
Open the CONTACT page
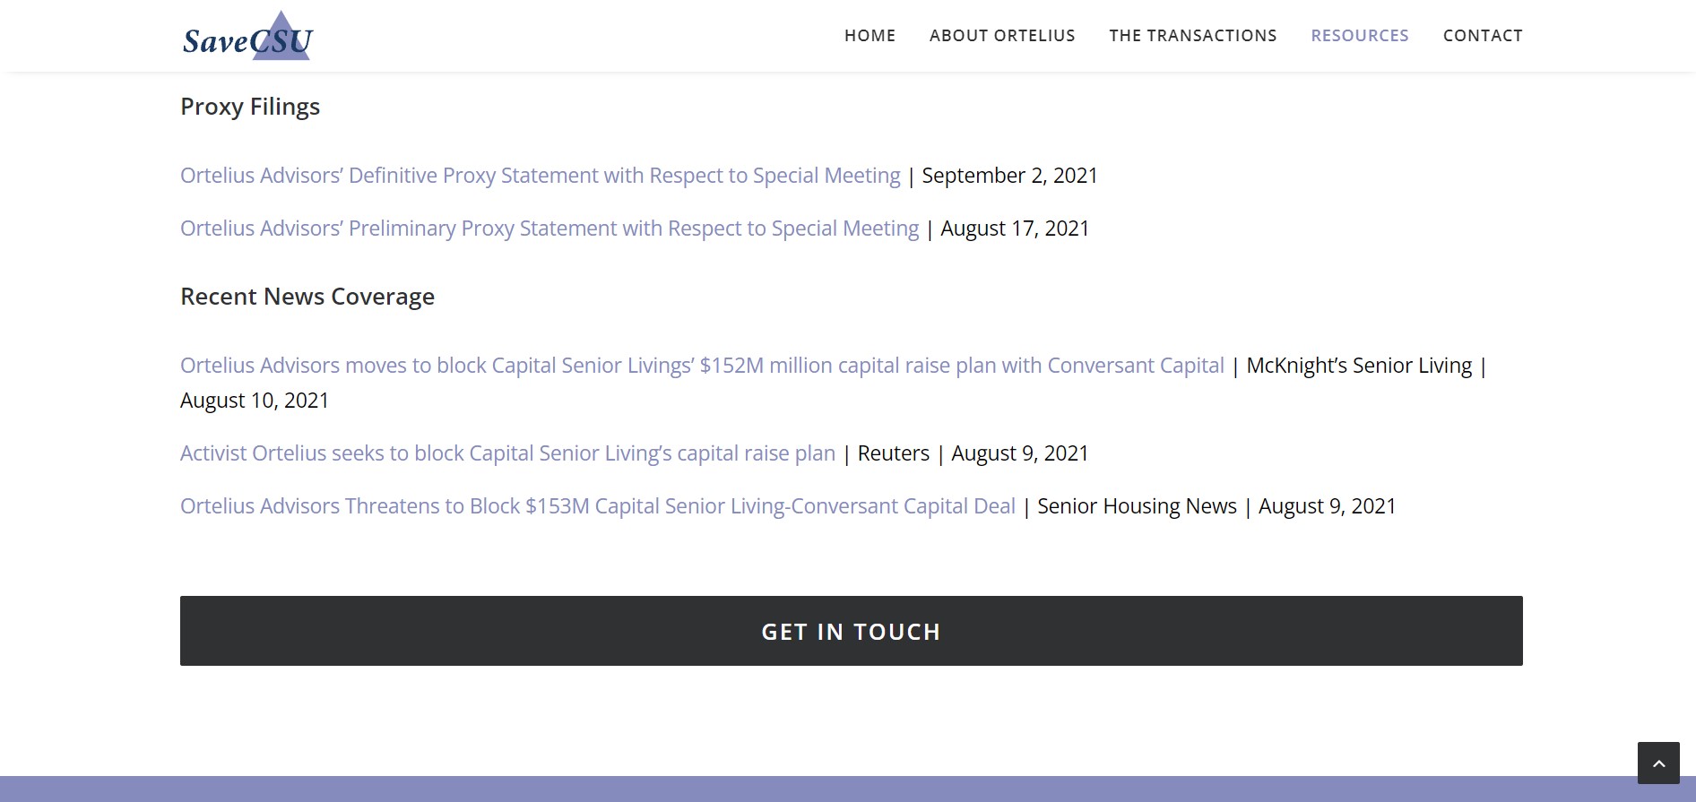click(1483, 36)
